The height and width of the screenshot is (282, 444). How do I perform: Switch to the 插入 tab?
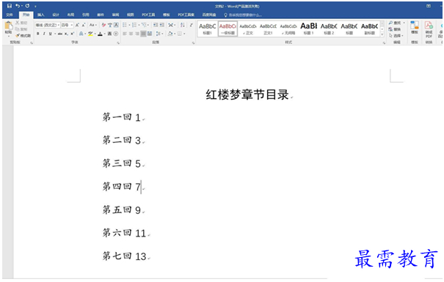[41, 15]
